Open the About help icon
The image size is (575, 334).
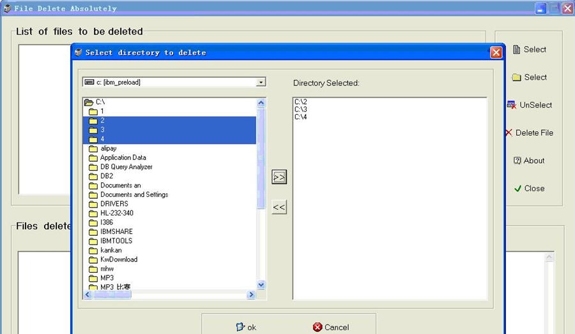point(517,161)
